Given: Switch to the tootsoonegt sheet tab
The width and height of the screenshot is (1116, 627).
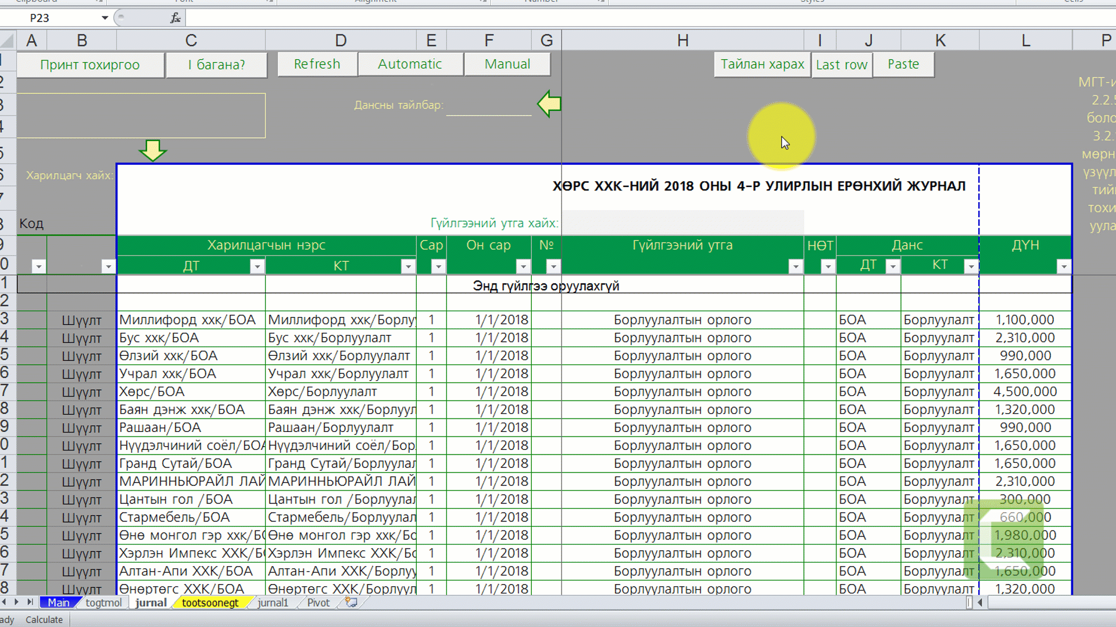Looking at the screenshot, I should pyautogui.click(x=210, y=603).
